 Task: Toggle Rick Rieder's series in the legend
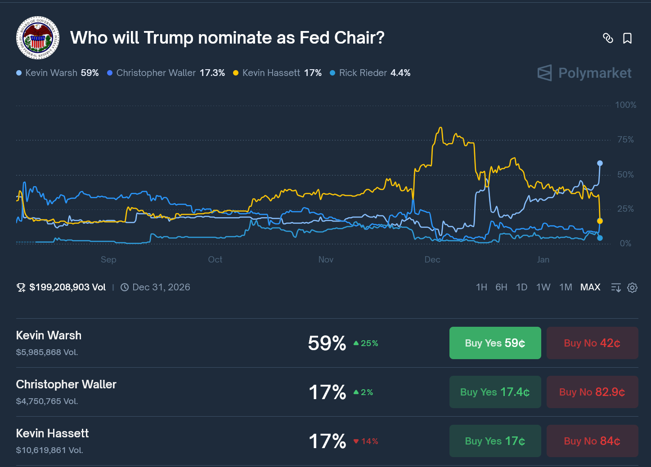point(364,72)
